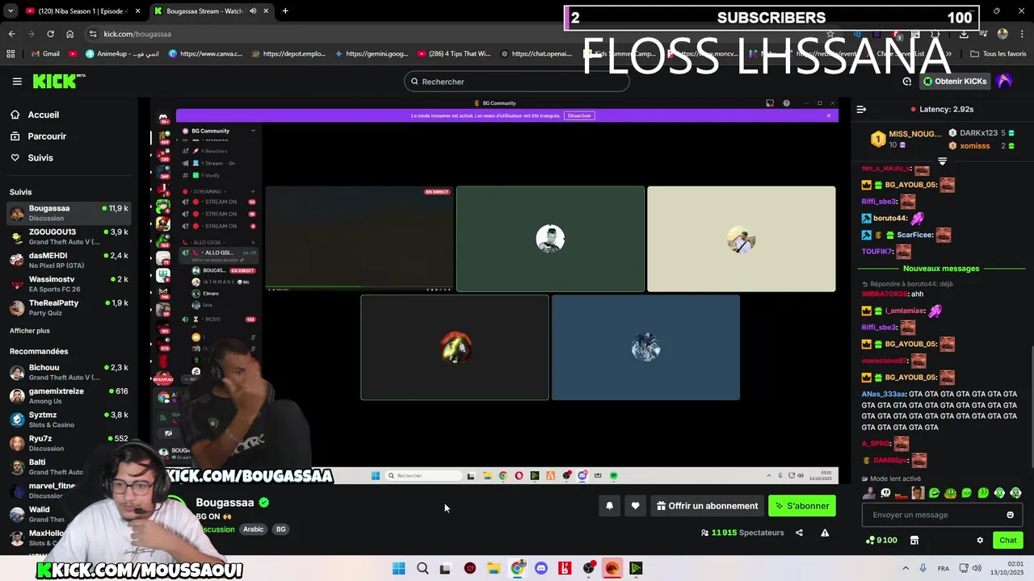Open a new browser tab

(285, 11)
